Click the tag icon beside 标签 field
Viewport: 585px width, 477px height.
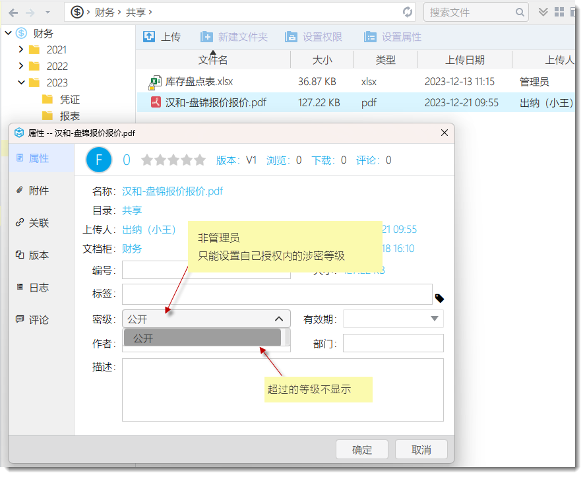click(x=439, y=298)
